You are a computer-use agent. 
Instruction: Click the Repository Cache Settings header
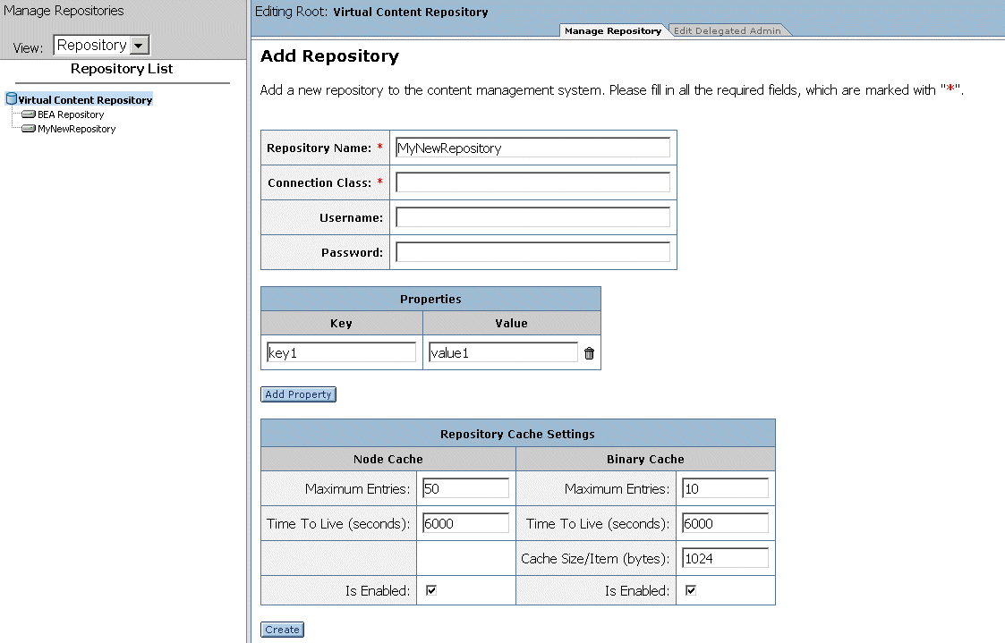click(x=518, y=434)
